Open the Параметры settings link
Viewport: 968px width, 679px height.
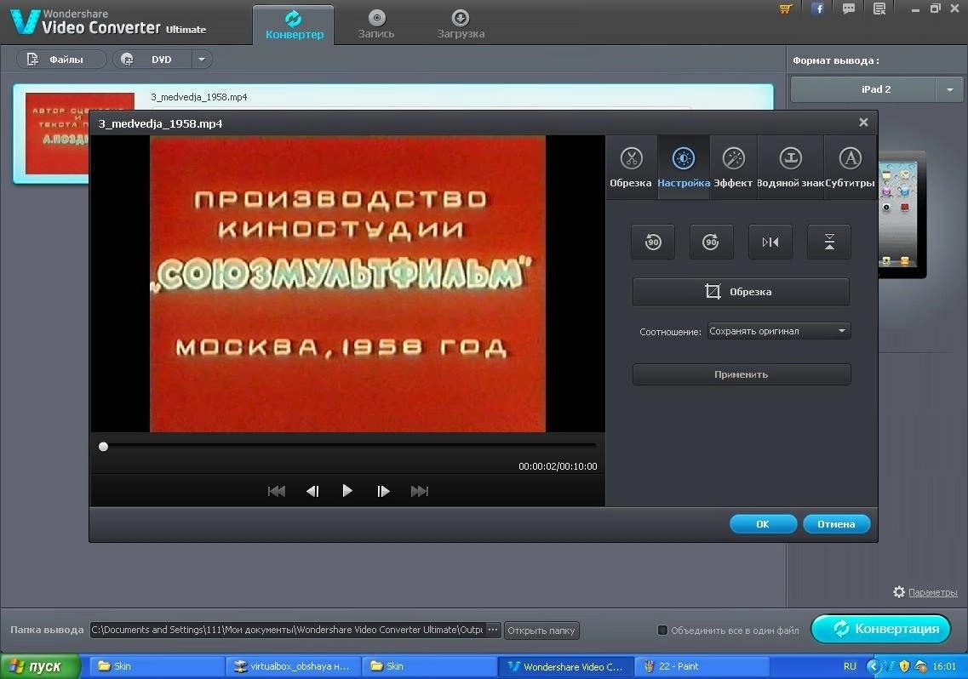[x=932, y=592]
